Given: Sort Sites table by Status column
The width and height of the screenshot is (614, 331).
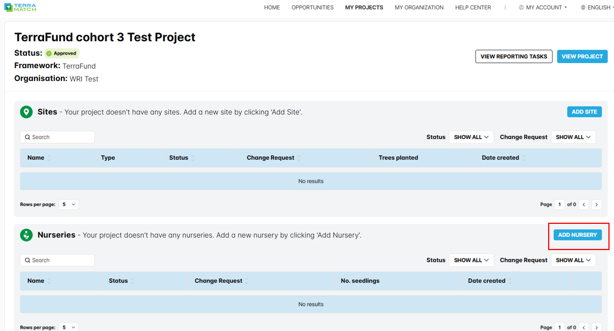Looking at the screenshot, I should click(193, 158).
